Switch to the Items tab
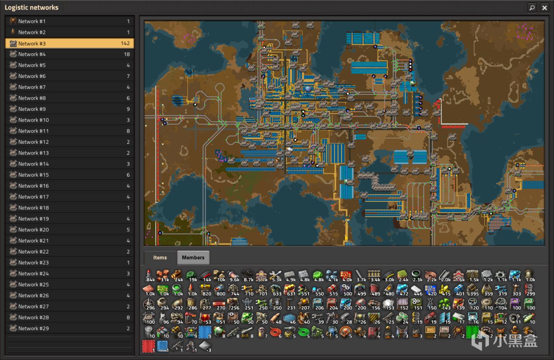The image size is (554, 360). [x=160, y=257]
